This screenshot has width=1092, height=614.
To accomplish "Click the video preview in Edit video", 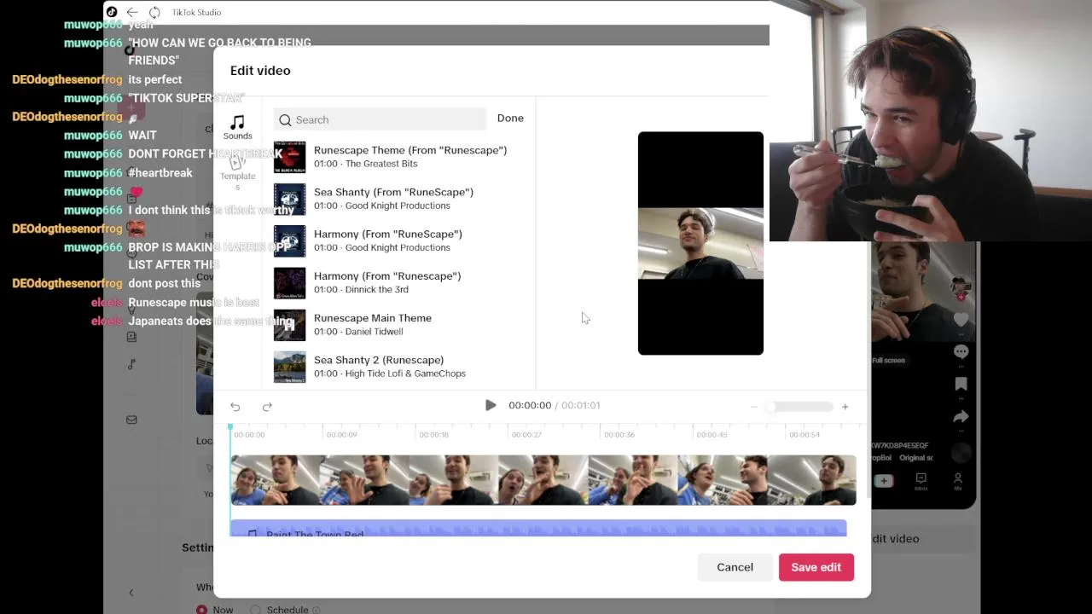I will (x=700, y=243).
